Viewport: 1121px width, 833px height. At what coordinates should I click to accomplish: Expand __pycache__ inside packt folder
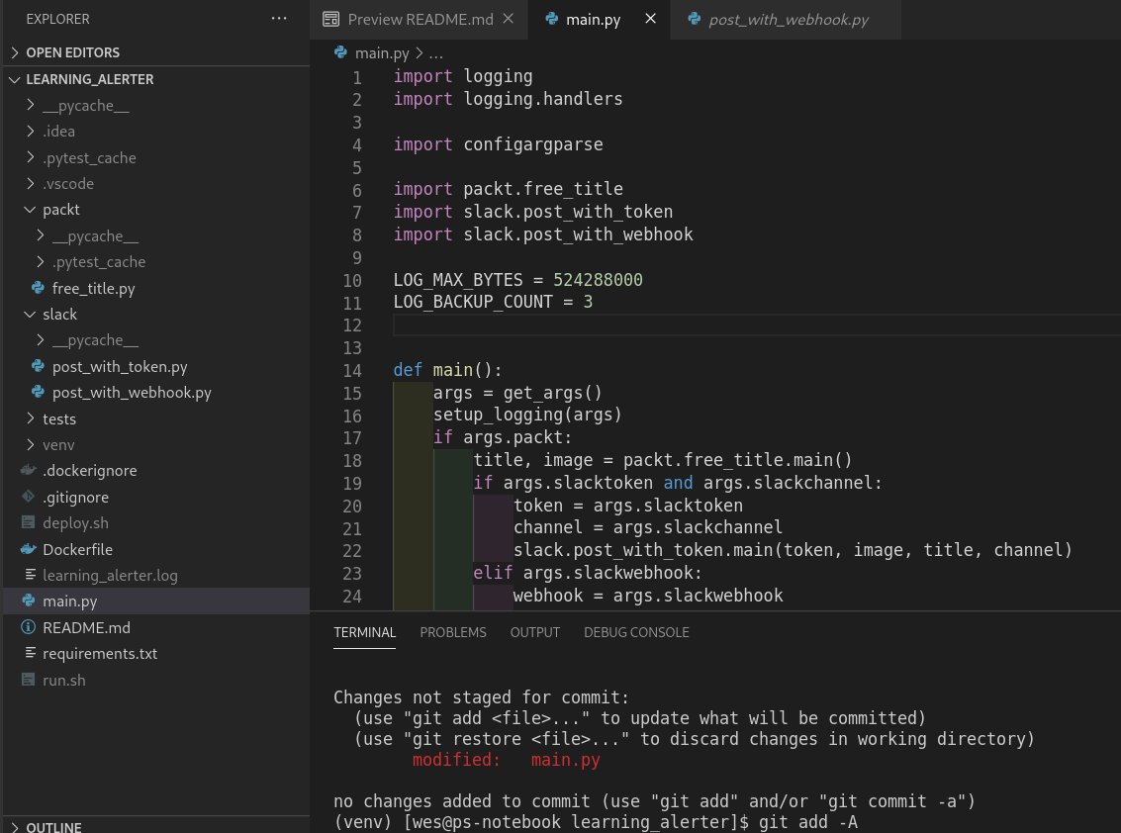coord(40,235)
